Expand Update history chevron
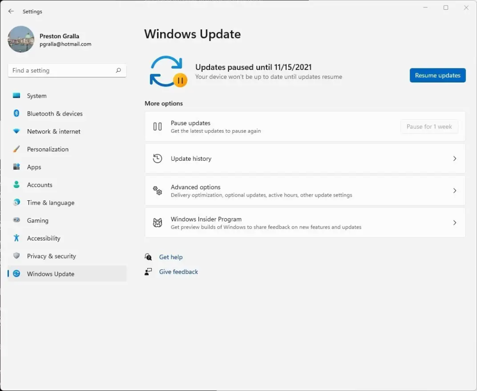The height and width of the screenshot is (391, 477). [x=455, y=158]
